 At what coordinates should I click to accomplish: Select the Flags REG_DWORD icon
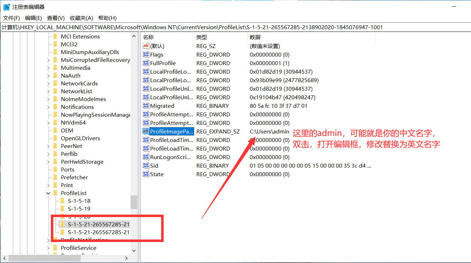(x=145, y=54)
